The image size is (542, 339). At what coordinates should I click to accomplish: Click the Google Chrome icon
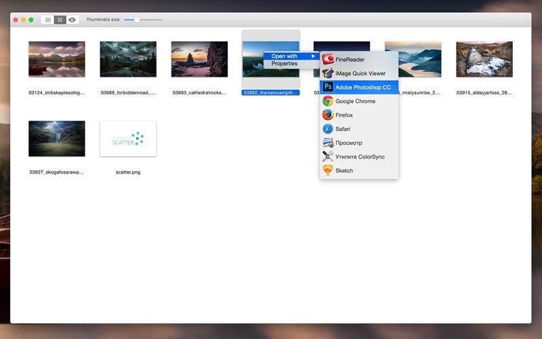(x=328, y=101)
